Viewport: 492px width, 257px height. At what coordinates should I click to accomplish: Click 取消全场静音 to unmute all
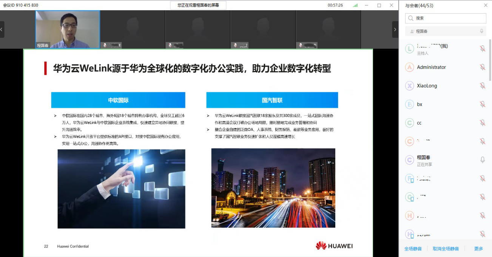(x=446, y=249)
